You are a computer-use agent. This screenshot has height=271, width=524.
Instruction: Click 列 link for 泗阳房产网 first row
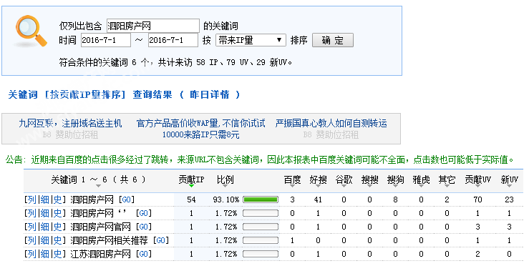click(x=31, y=200)
